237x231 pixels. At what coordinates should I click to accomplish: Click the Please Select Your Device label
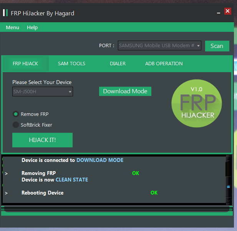[x=42, y=82]
